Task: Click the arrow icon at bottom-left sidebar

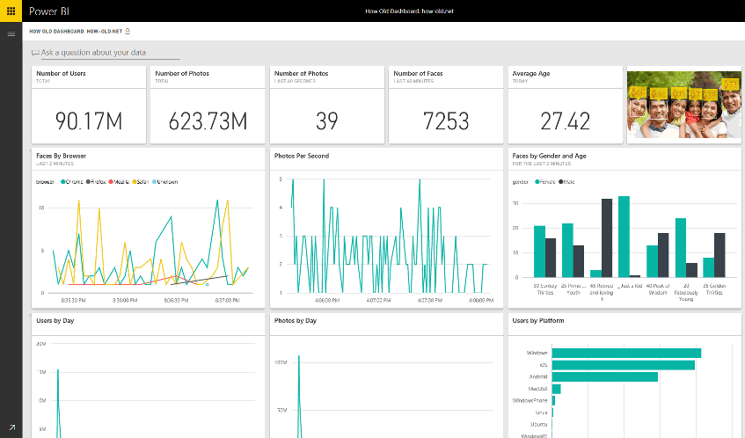Action: pyautogui.click(x=11, y=427)
